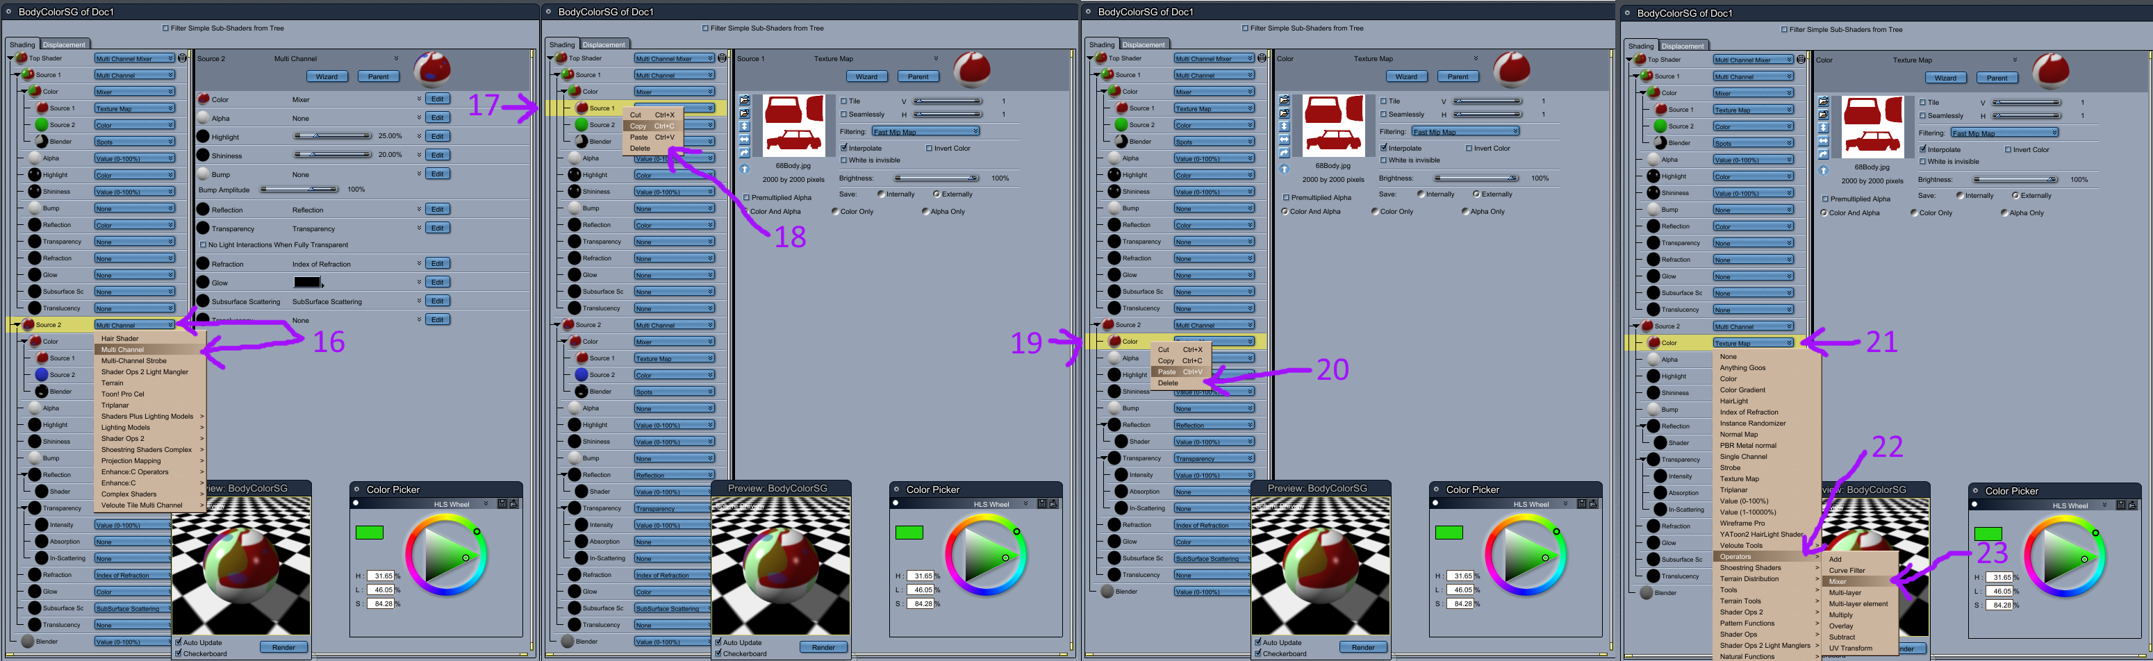Open the SubSurface Scattering dropdown in third window's tree
The image size is (2153, 661).
(1214, 558)
